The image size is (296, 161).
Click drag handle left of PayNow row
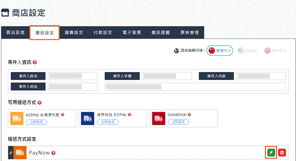(10, 153)
